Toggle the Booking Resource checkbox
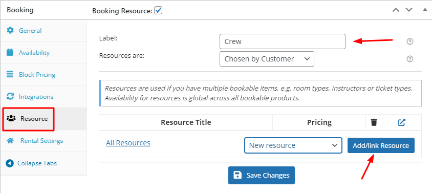Image resolution: width=432 pixels, height=193 pixels. 158,11
